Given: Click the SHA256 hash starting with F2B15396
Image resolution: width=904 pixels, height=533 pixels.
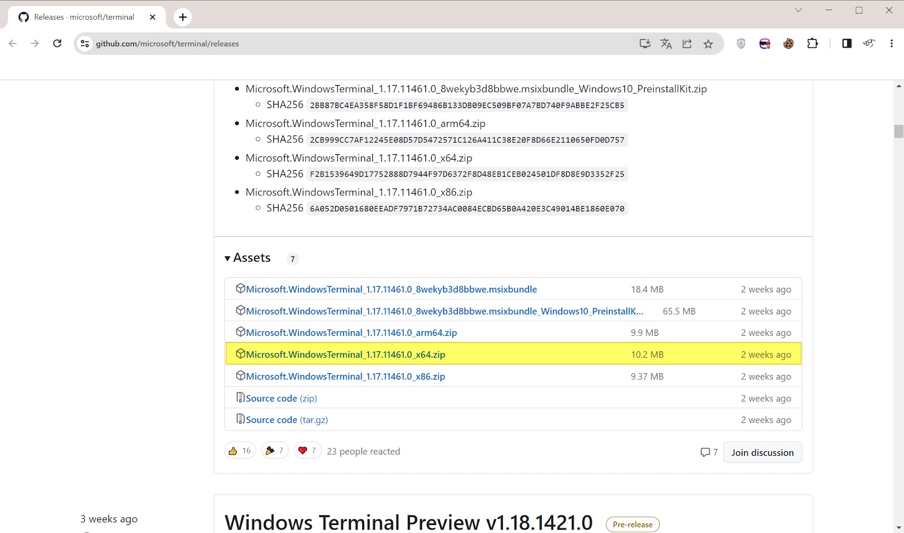Looking at the screenshot, I should click(x=467, y=174).
